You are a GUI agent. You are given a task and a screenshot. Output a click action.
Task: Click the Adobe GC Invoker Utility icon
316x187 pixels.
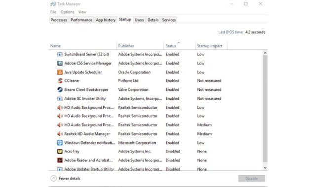click(x=60, y=99)
